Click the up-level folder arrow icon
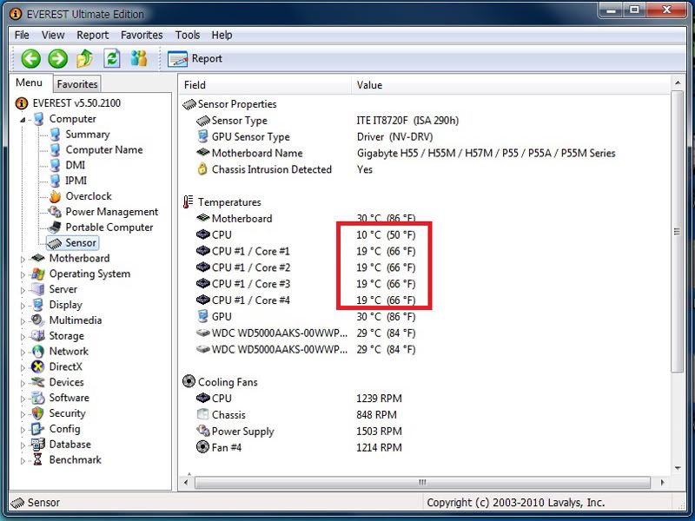This screenshot has width=695, height=521. coord(84,58)
